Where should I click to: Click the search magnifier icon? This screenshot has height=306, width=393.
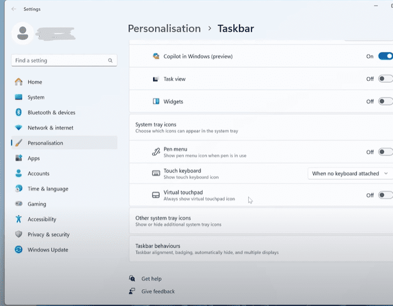tap(110, 61)
